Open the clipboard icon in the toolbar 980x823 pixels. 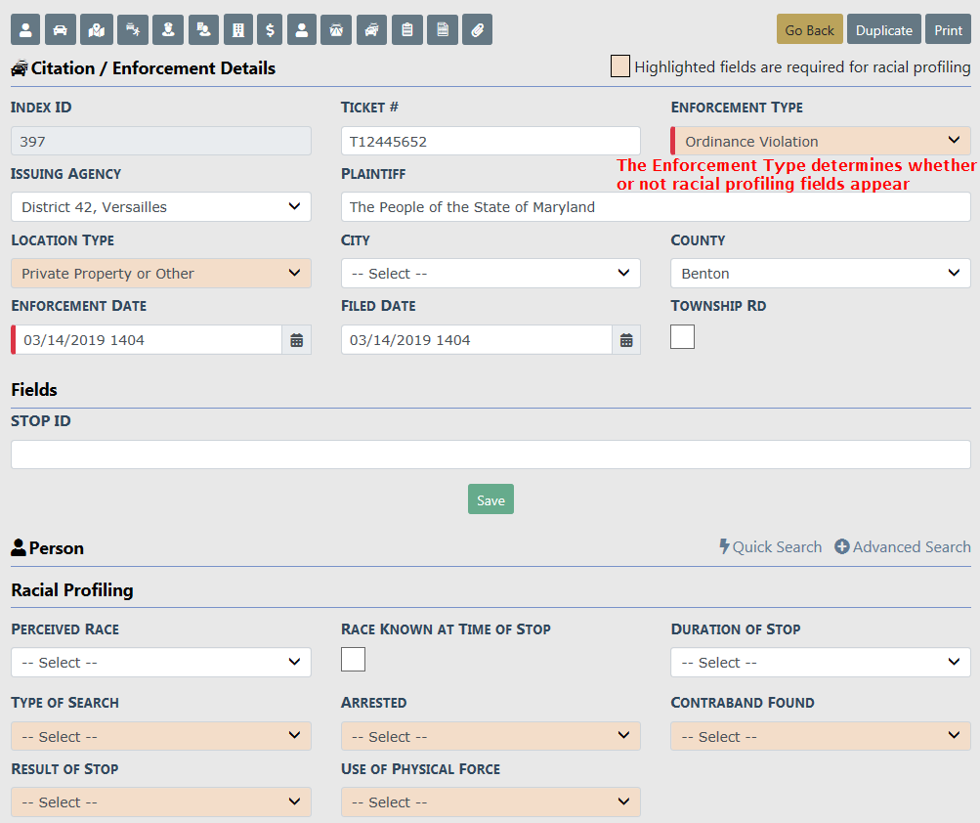pyautogui.click(x=406, y=30)
